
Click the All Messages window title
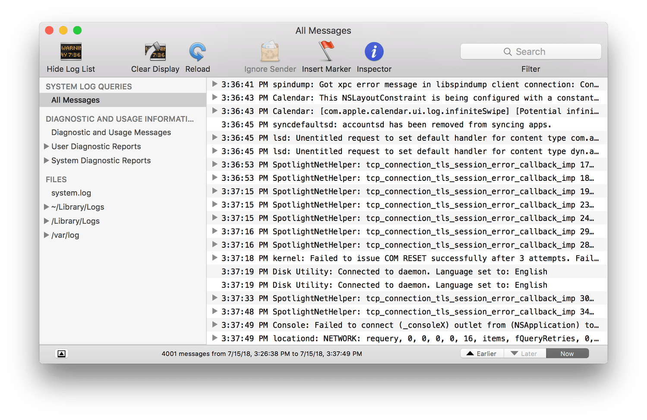pos(323,31)
